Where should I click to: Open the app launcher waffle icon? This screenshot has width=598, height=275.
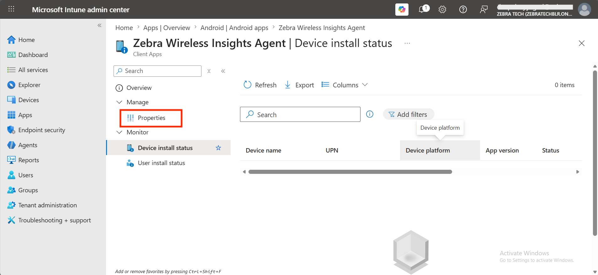pos(11,9)
